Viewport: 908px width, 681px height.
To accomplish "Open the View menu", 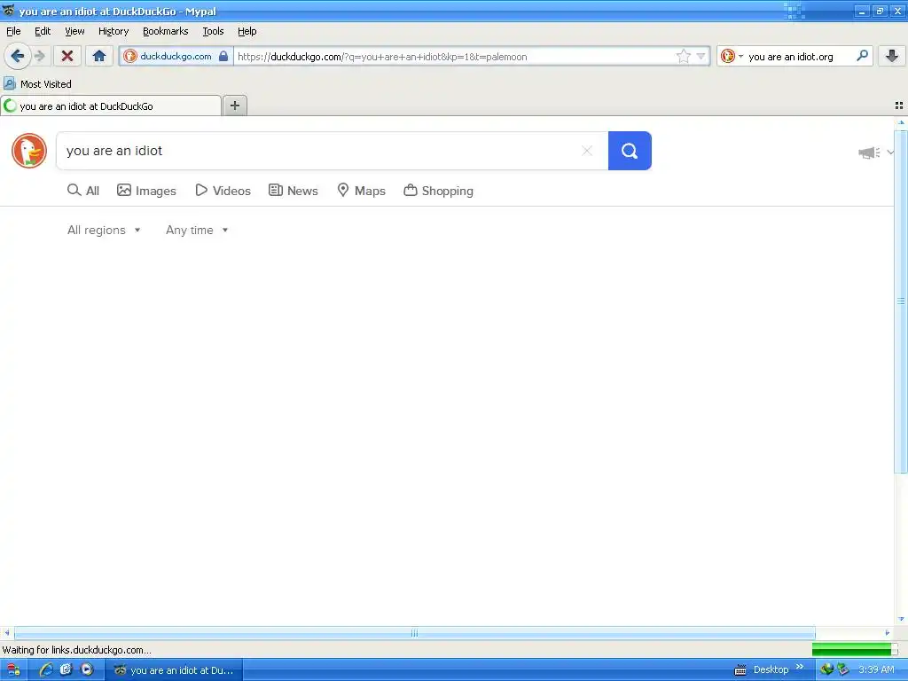I will pos(74,31).
